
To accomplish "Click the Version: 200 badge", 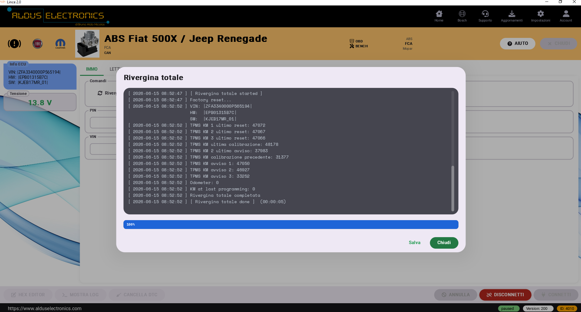I will coord(538,308).
